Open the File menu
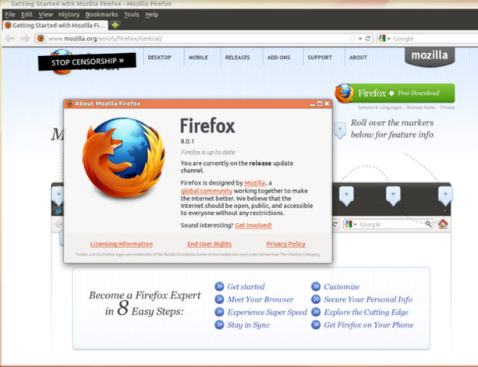Screen dimensions: 478x367 tap(10, 14)
